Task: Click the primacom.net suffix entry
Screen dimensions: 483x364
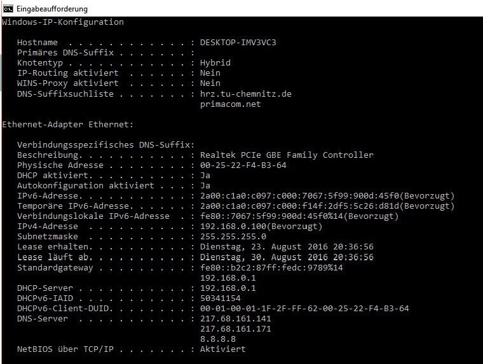Action: tap(231, 104)
